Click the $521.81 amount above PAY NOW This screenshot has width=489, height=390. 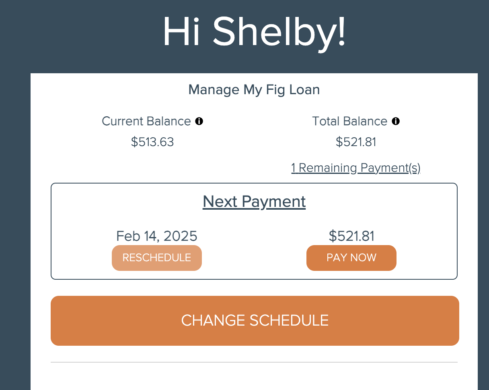(351, 236)
